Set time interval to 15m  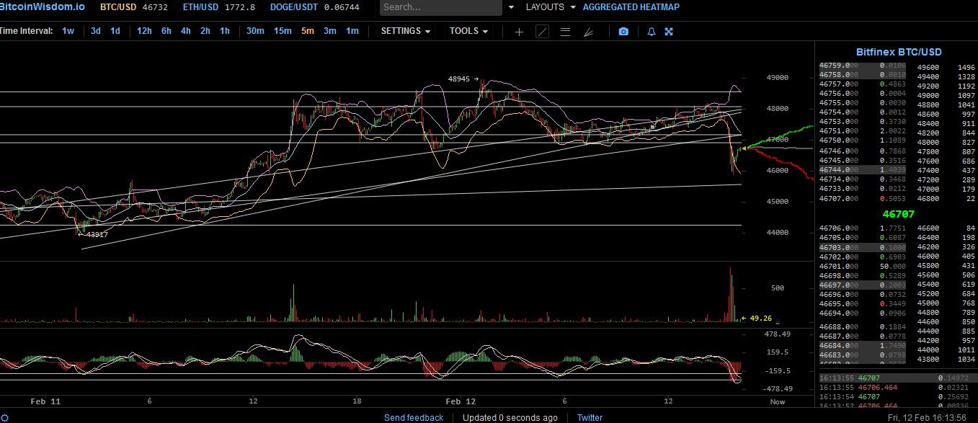pos(283,31)
